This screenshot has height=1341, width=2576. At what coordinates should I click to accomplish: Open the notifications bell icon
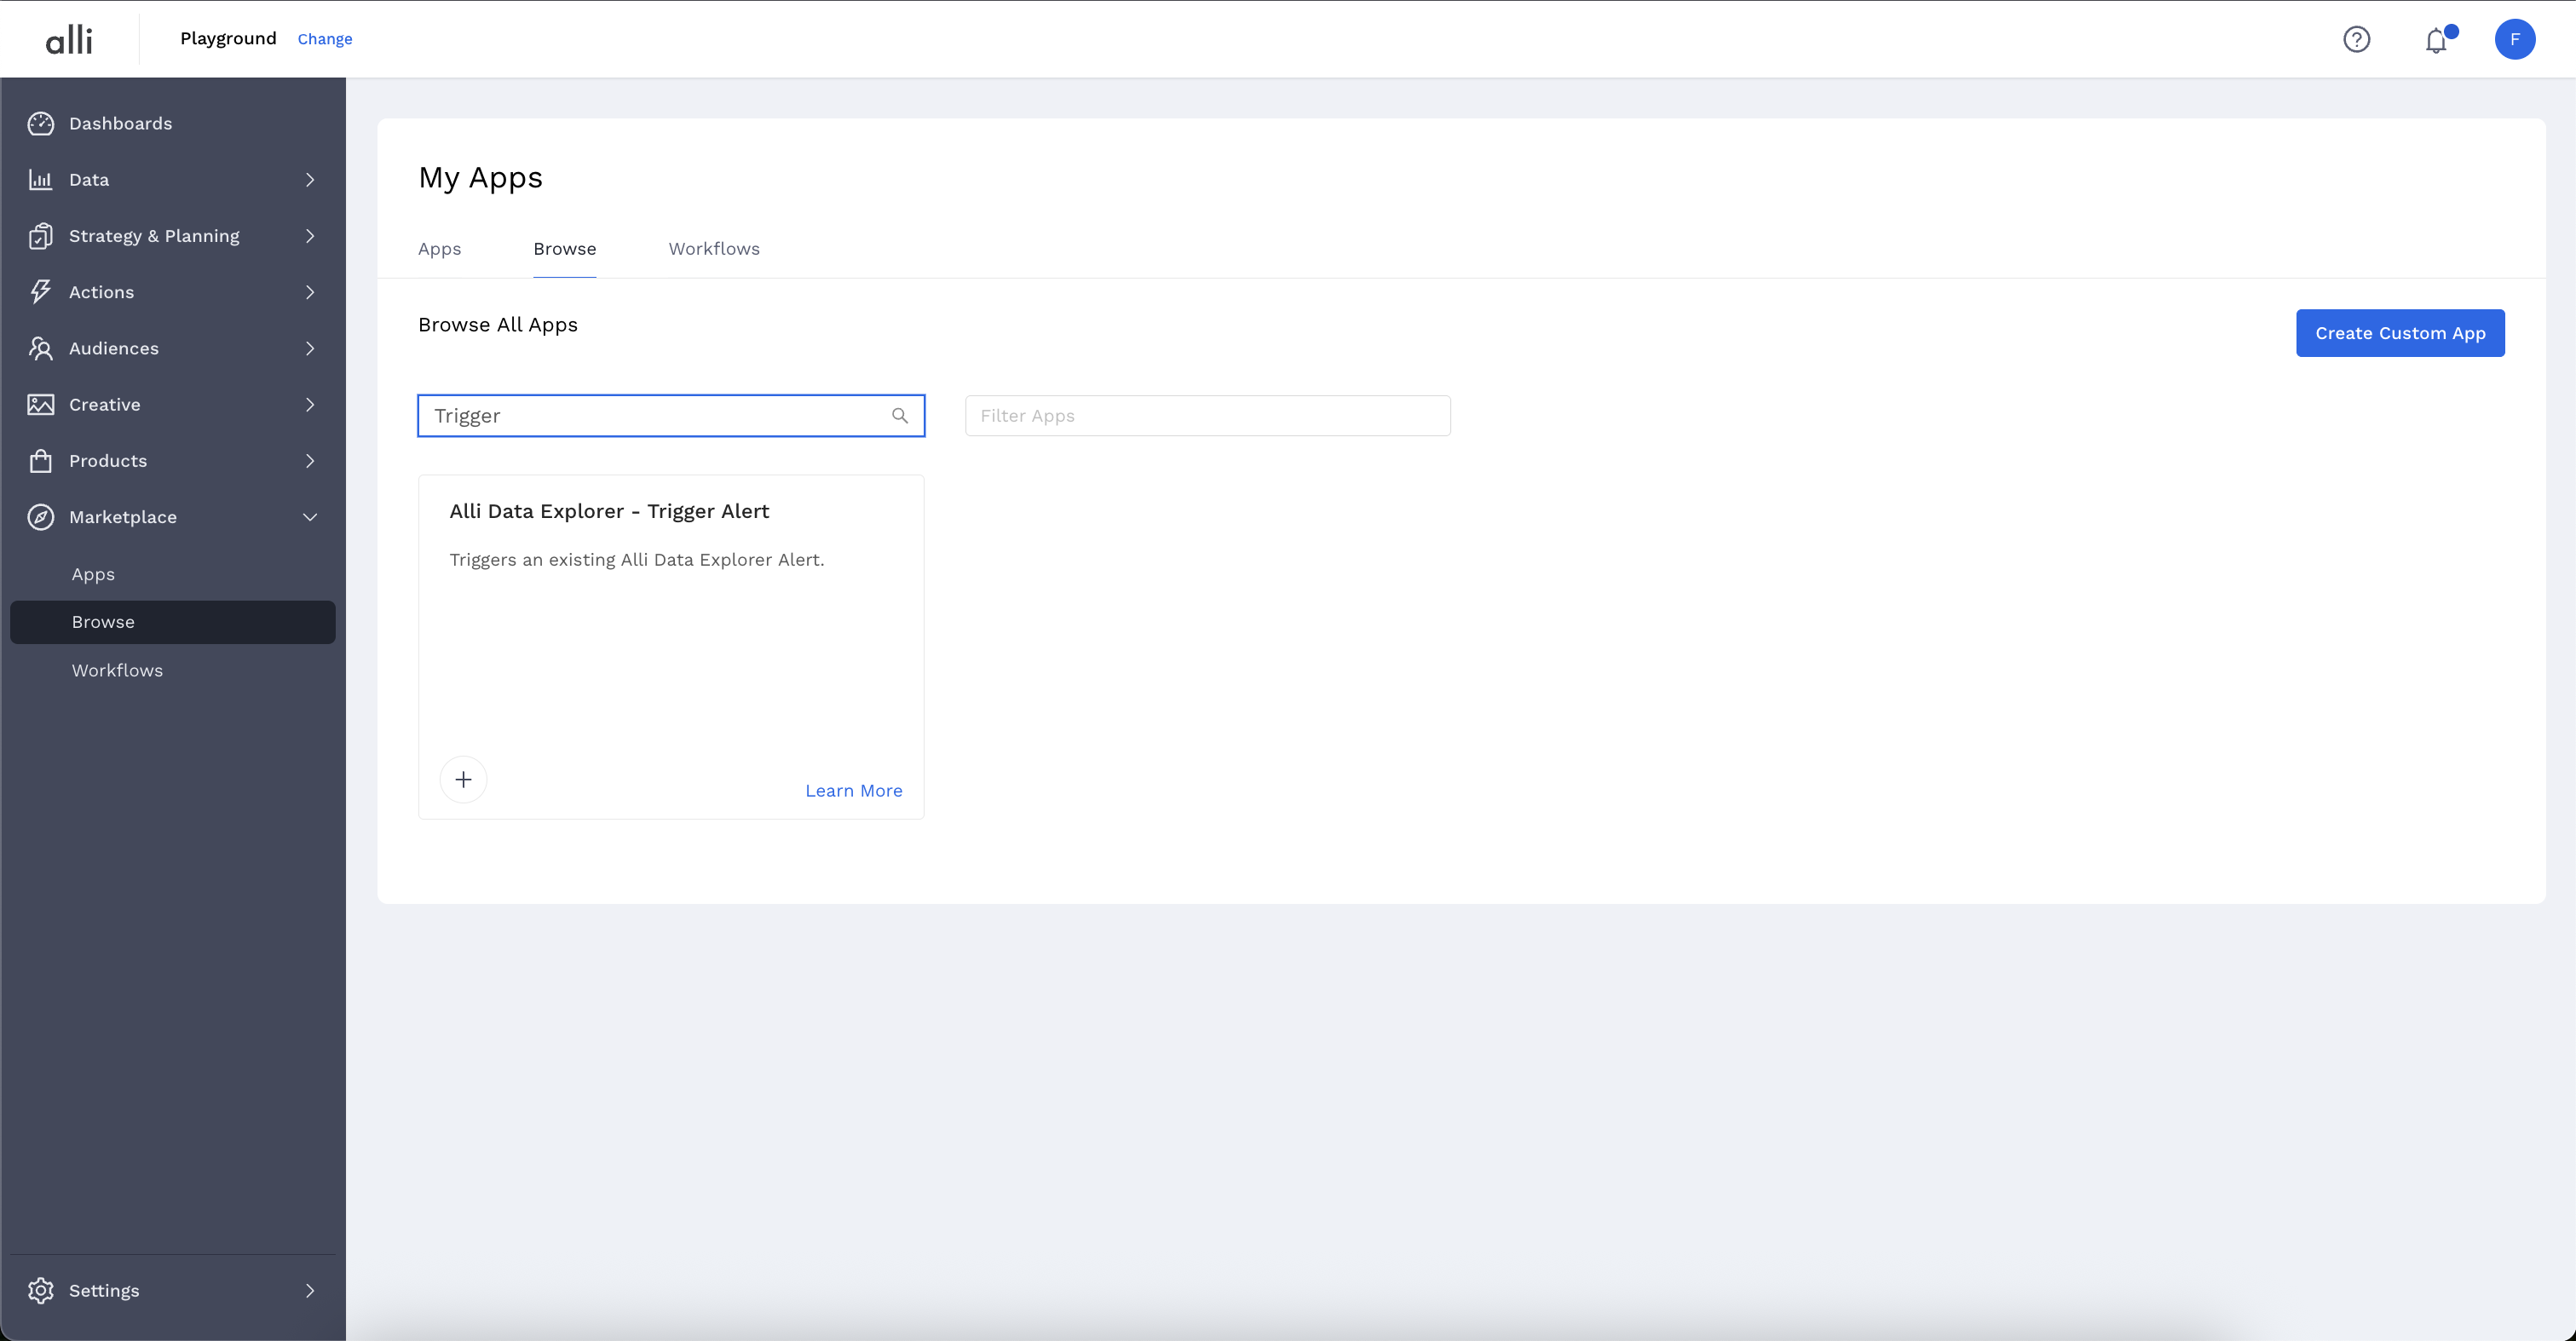[2436, 40]
